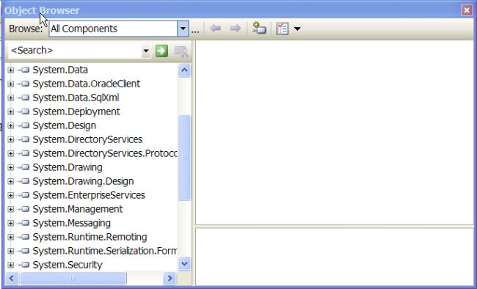This screenshot has width=477, height=289.
Task: Expand the System.Management node
Action: point(11,209)
